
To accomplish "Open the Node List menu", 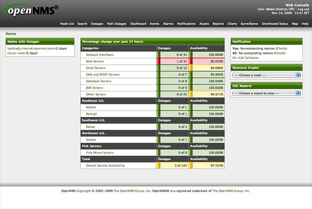I will point(67,24).
